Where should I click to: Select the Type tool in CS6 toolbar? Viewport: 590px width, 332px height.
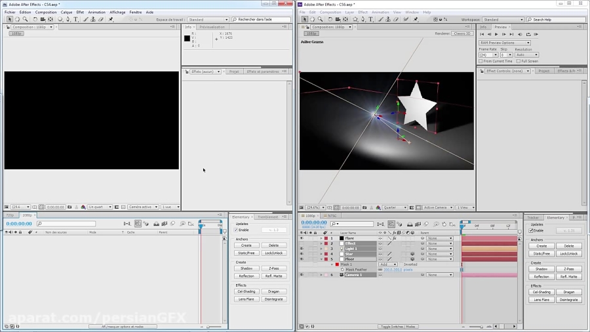[370, 19]
